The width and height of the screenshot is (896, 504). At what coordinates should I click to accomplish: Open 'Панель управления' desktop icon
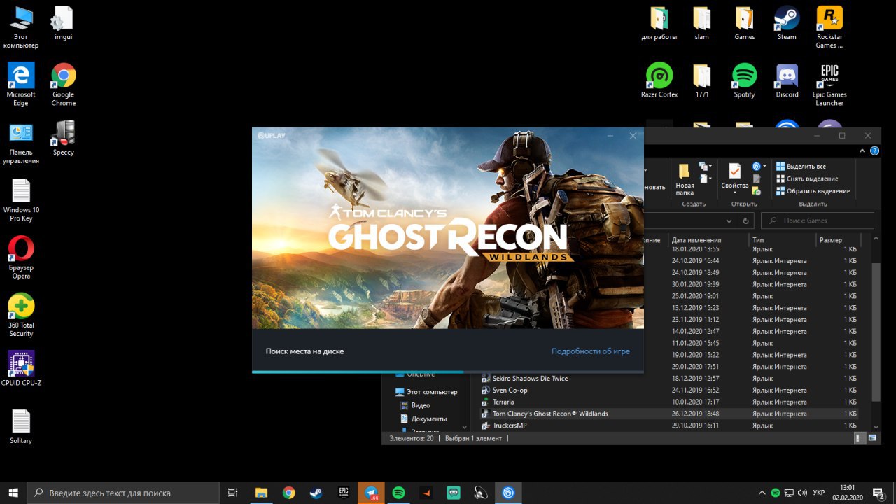point(21,143)
